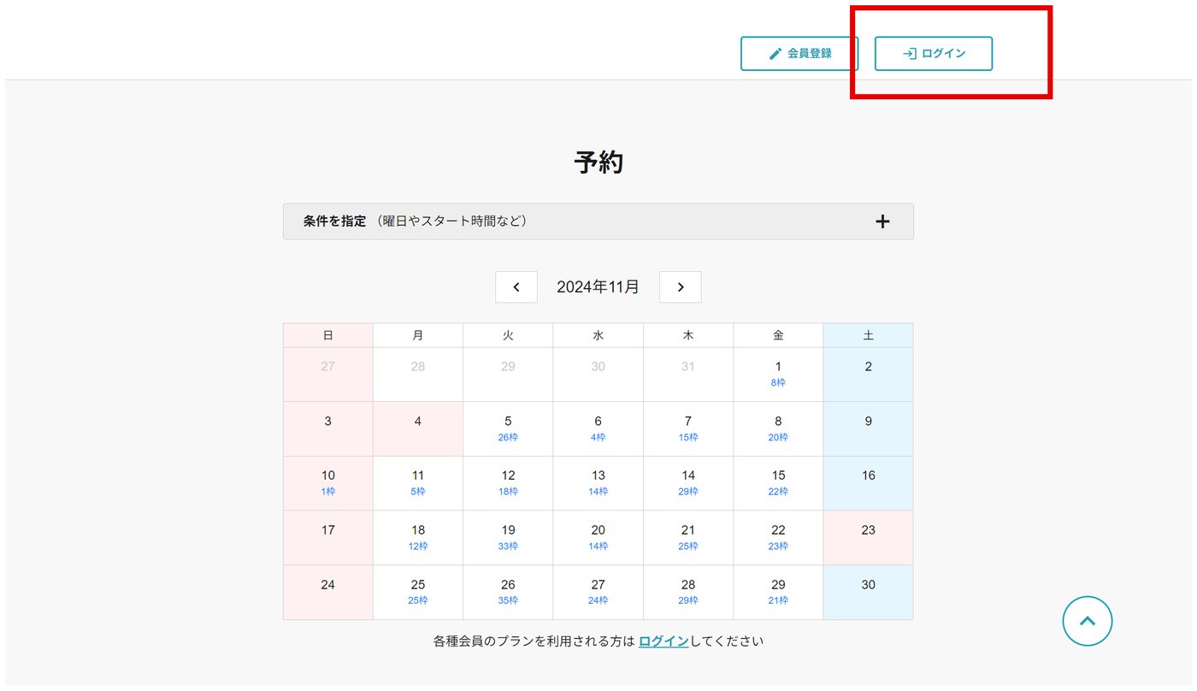Select November 11 with 5枠
1197x691 pixels.
click(418, 483)
